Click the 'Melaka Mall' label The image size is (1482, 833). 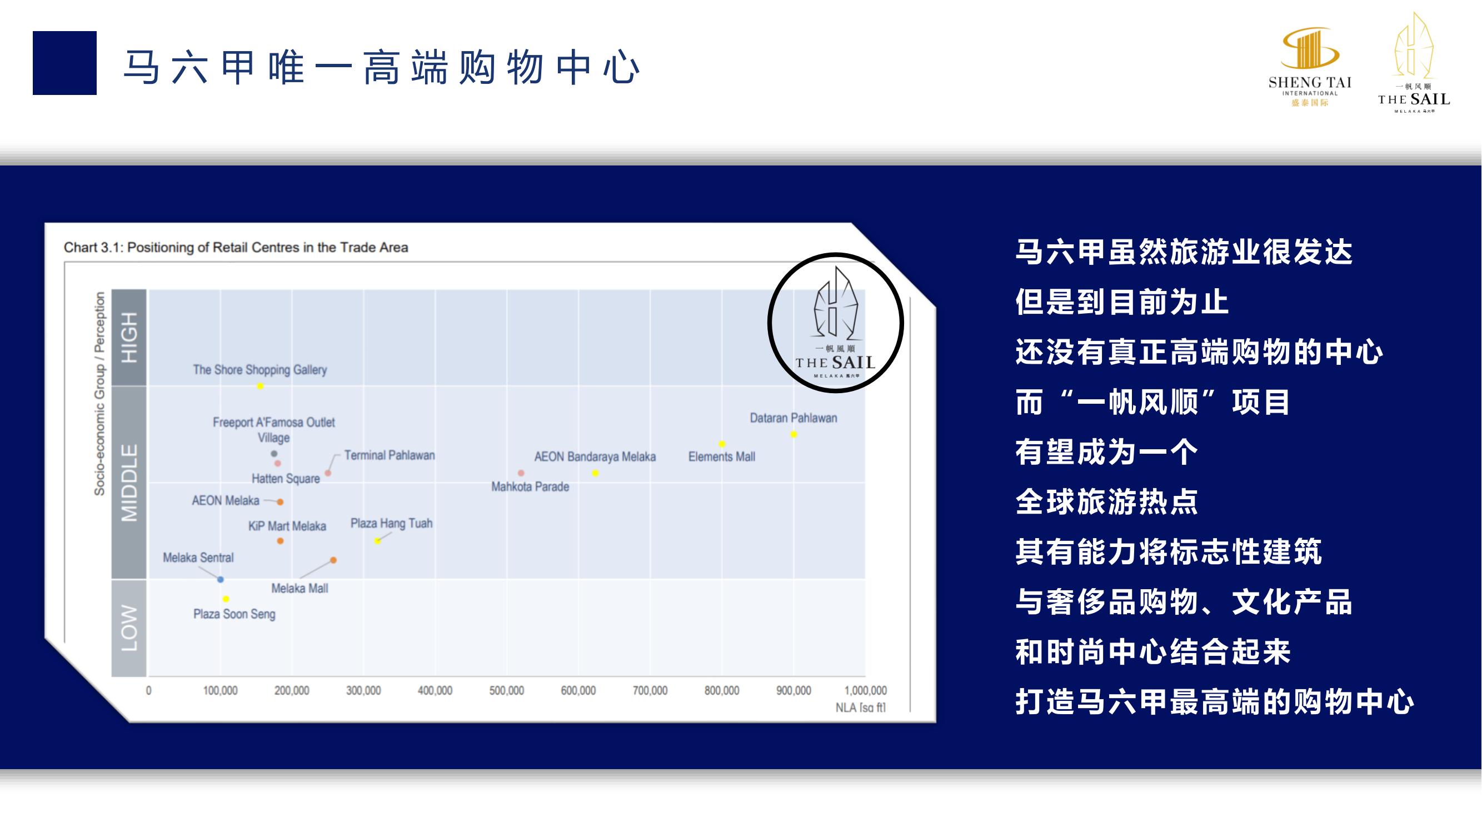(300, 588)
